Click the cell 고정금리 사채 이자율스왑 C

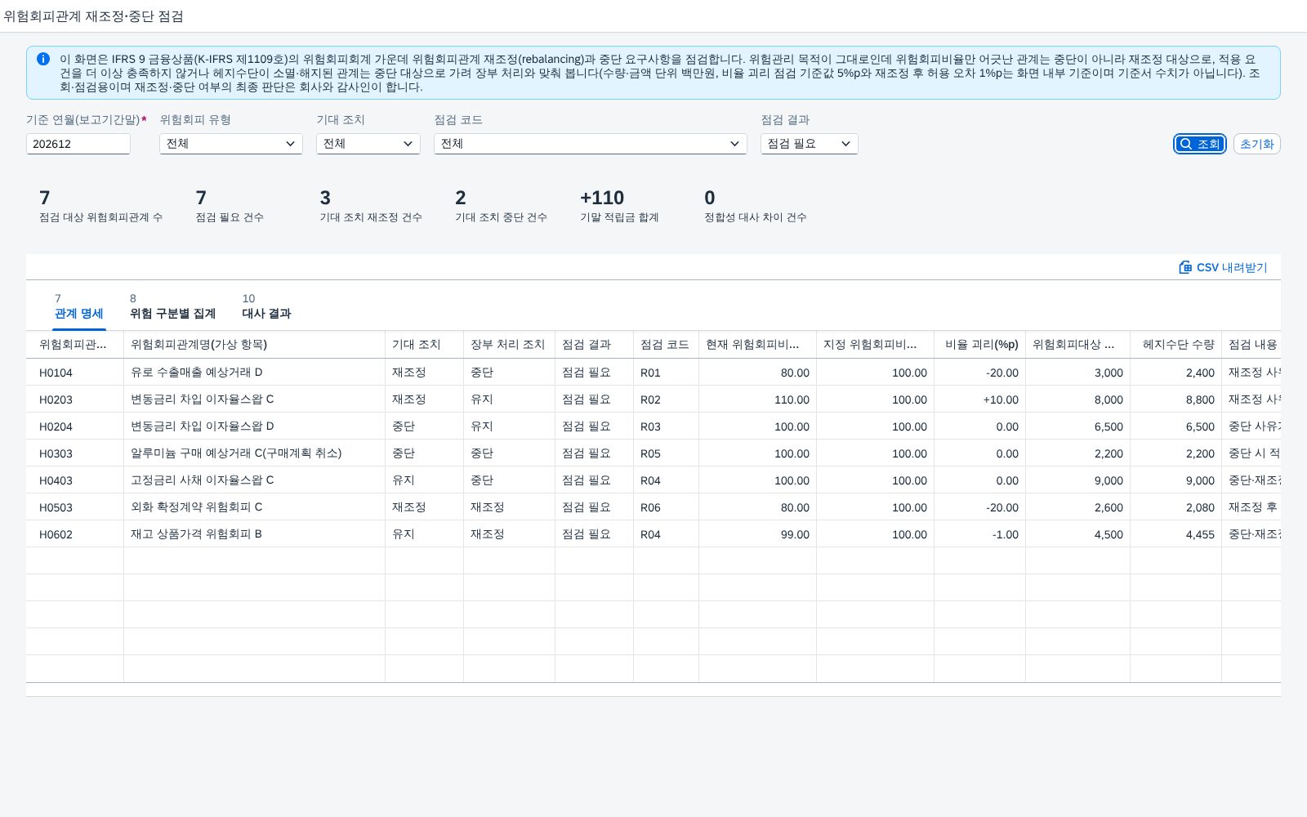203,480
